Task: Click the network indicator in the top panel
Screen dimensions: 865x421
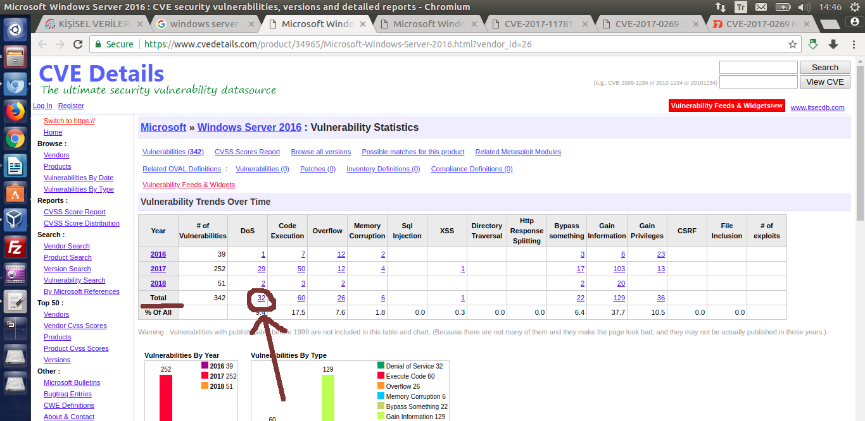Action: click(721, 7)
